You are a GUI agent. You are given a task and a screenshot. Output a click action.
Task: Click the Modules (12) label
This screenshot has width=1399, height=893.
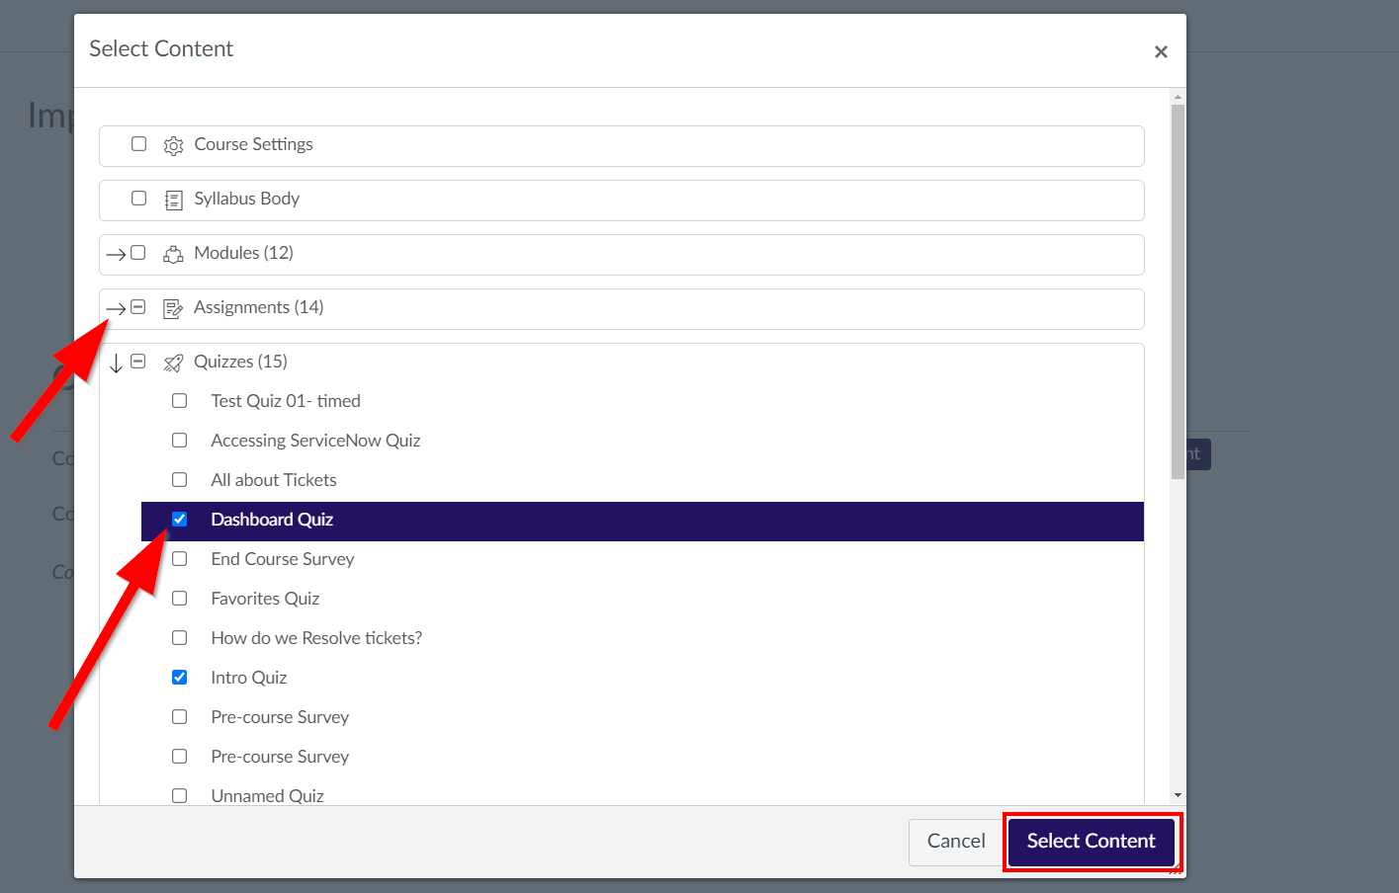(243, 253)
